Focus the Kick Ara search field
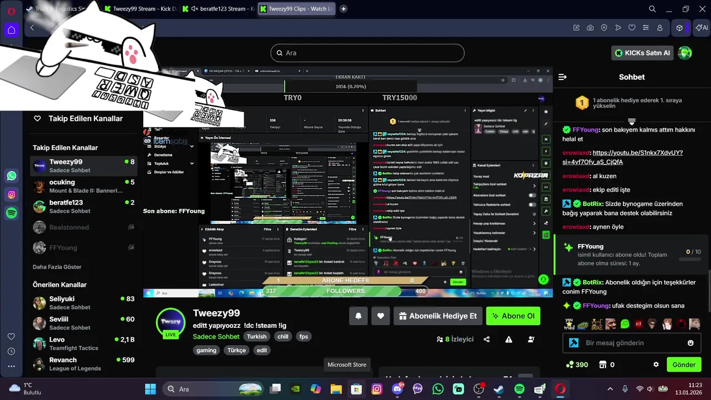711x400 pixels. [x=367, y=53]
